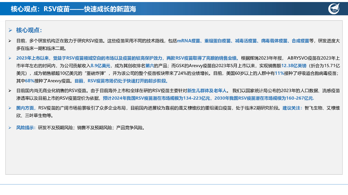Click the text '产品竞争风险'
The width and height of the screenshot is (348, 195).
point(129,128)
